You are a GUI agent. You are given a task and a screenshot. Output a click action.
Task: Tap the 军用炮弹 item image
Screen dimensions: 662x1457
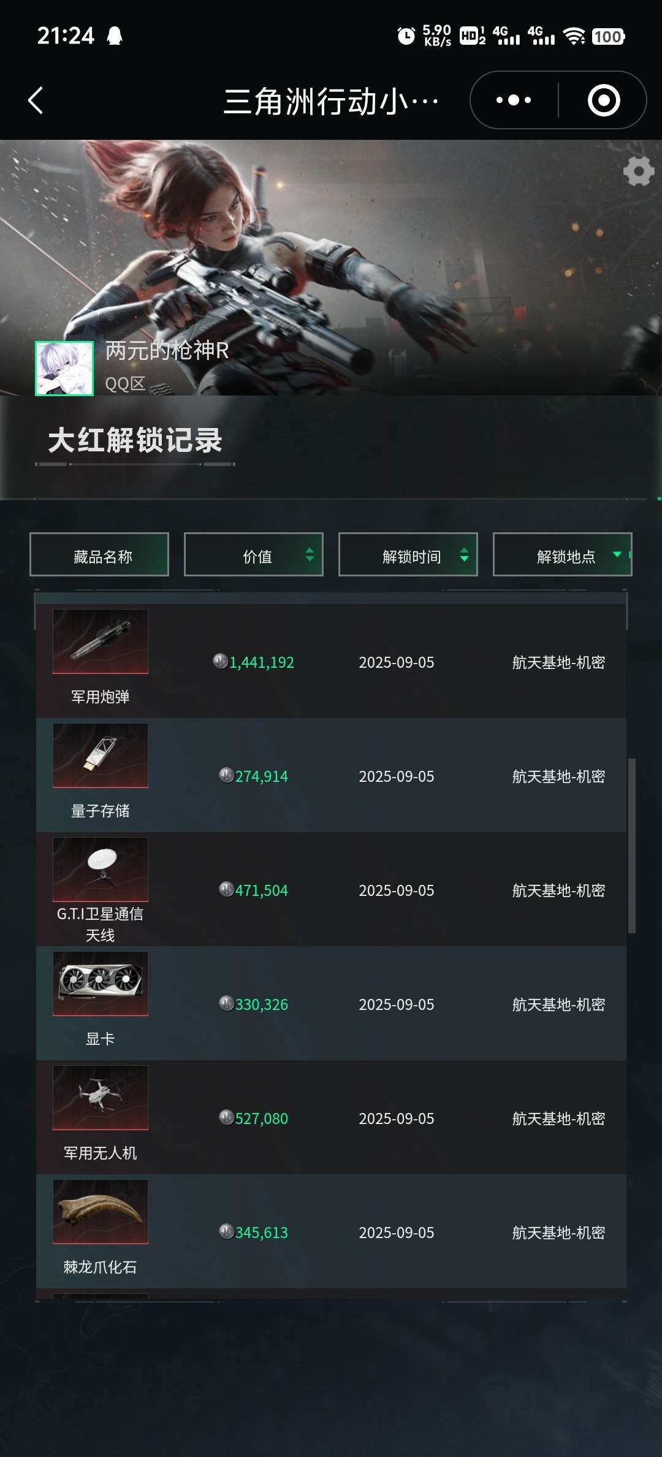[101, 641]
